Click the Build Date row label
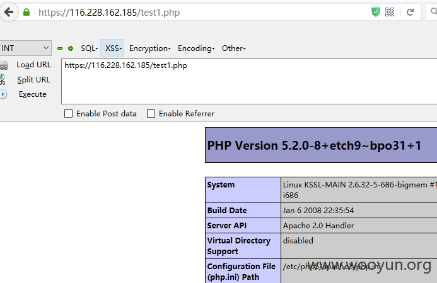 [227, 211]
